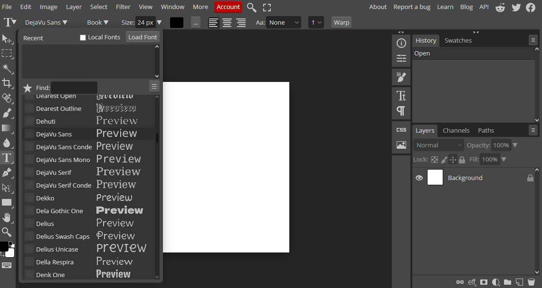Toggle lock image pixels brush icon
The width and height of the screenshot is (542, 288).
point(444,160)
